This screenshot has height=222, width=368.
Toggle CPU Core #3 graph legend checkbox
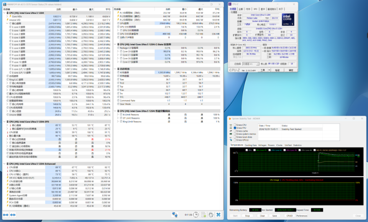coord(284,150)
